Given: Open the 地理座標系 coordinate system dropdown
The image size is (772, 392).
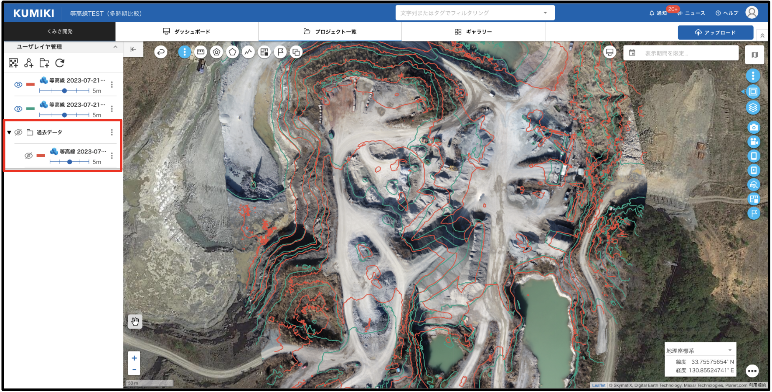Looking at the screenshot, I should [x=700, y=350].
